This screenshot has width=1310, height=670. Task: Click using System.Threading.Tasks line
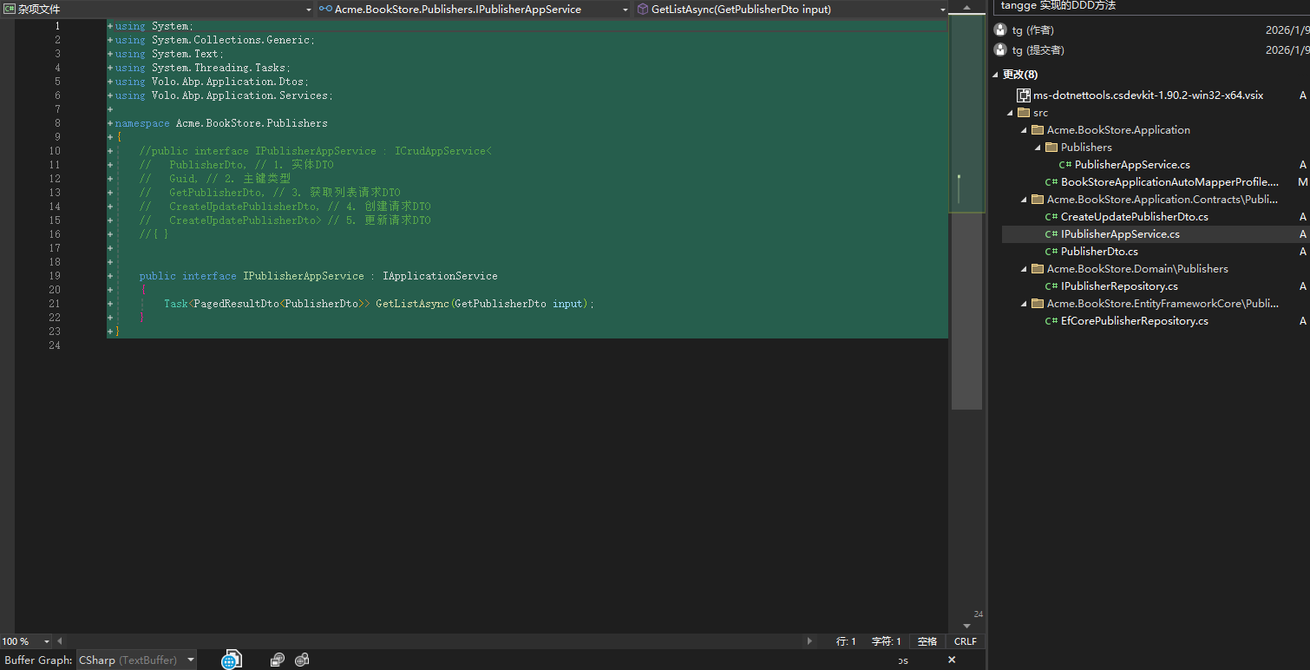pos(203,68)
